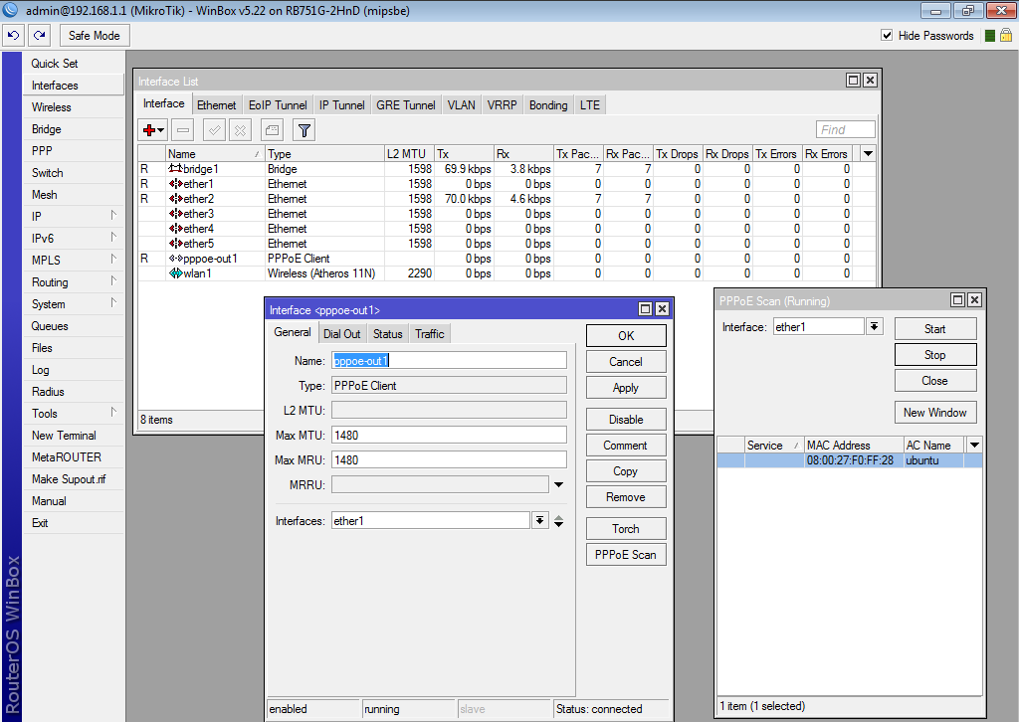Maximize the Interface List window

(853, 80)
